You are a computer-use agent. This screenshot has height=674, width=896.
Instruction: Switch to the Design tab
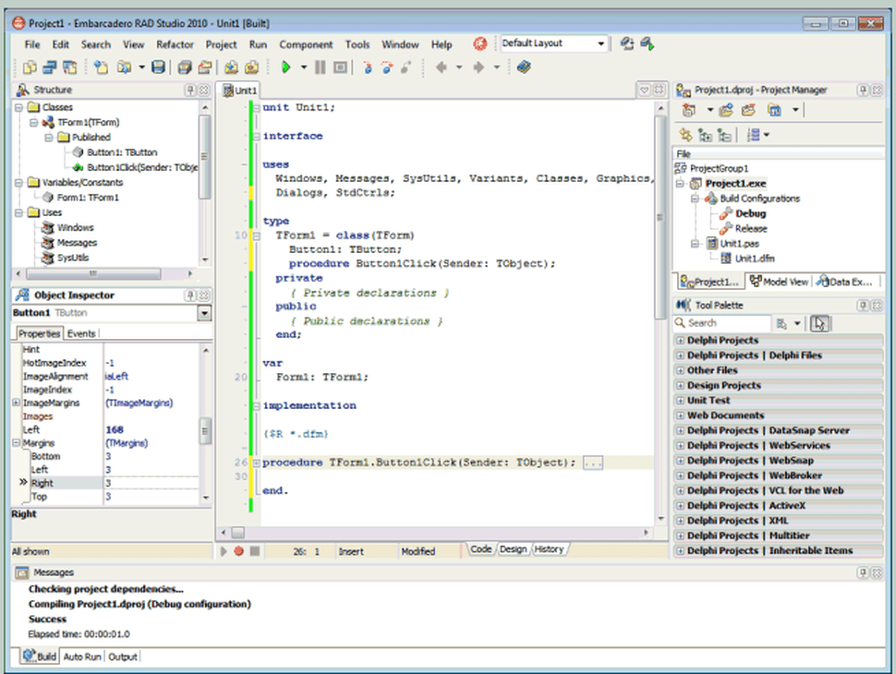tap(513, 549)
